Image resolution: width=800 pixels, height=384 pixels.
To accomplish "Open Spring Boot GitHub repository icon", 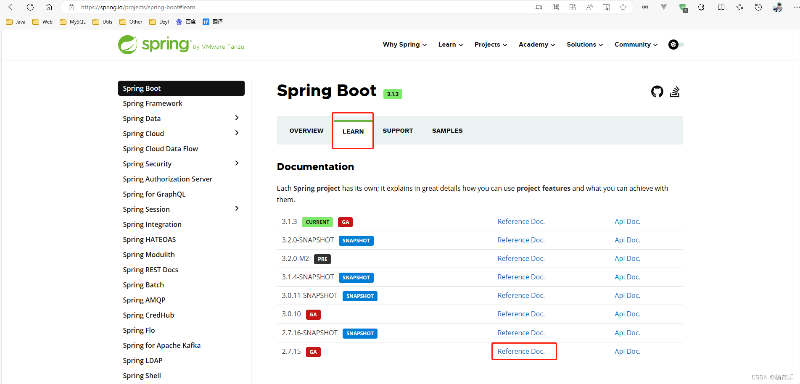I will pyautogui.click(x=657, y=92).
